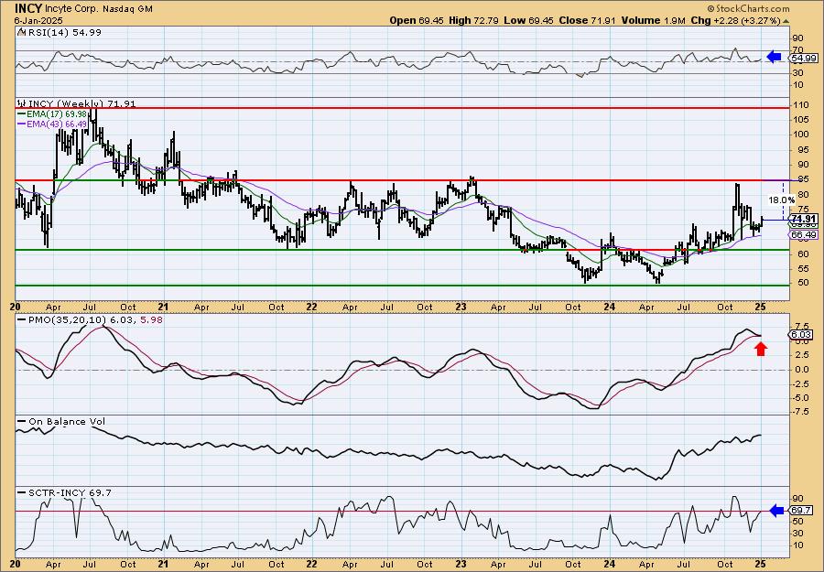Click the 110 price axis label
This screenshot has width=824, height=572.
[800, 105]
